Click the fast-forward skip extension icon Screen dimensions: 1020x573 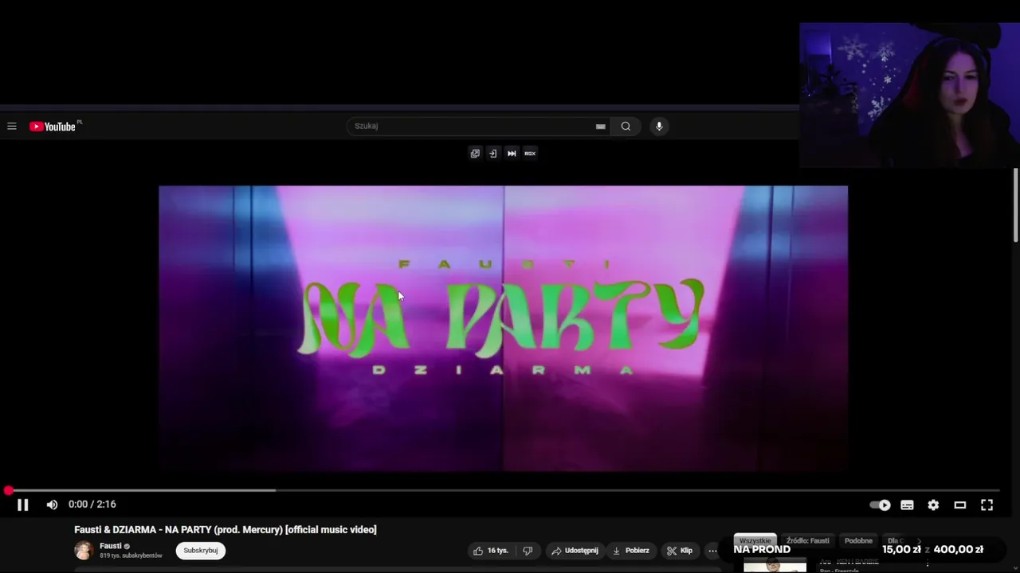click(512, 154)
